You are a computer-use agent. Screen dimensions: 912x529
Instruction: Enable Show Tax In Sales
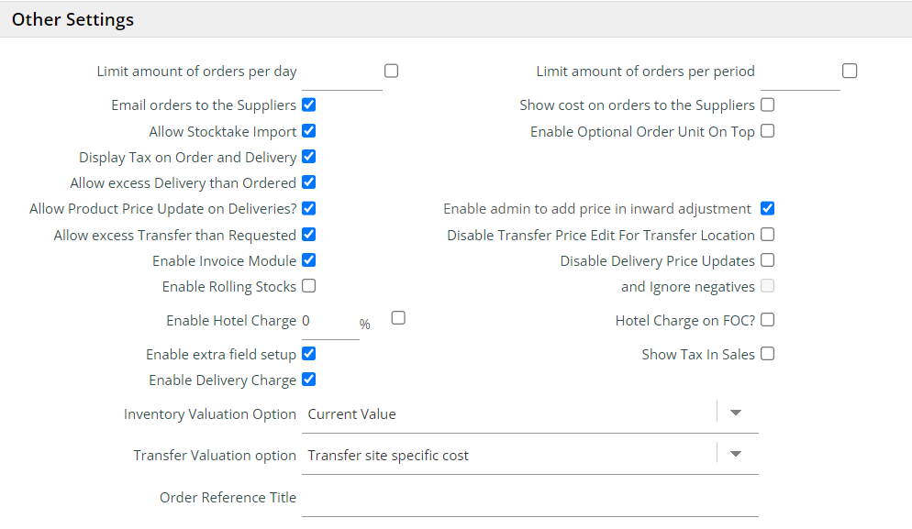tap(768, 354)
